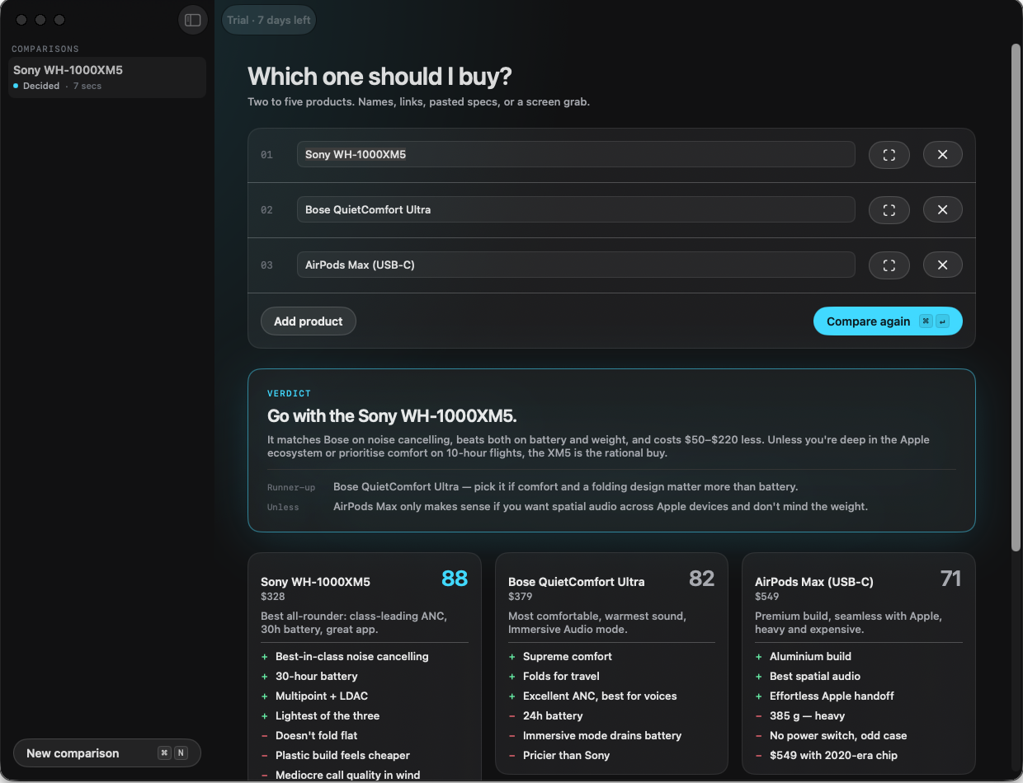Click Effortless Apple handoff pro
Image resolution: width=1023 pixels, height=783 pixels.
click(832, 696)
